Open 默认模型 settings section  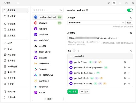click(15, 16)
